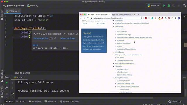Viewport: 187px width, 105px height.
Task: Click my-python-project in the breadcrumb
Action: (13, 6)
